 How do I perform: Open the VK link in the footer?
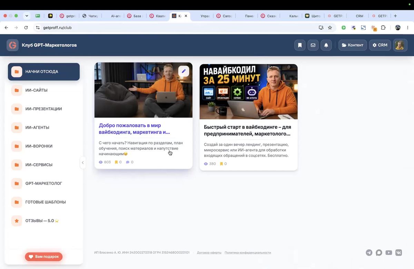coord(399,253)
